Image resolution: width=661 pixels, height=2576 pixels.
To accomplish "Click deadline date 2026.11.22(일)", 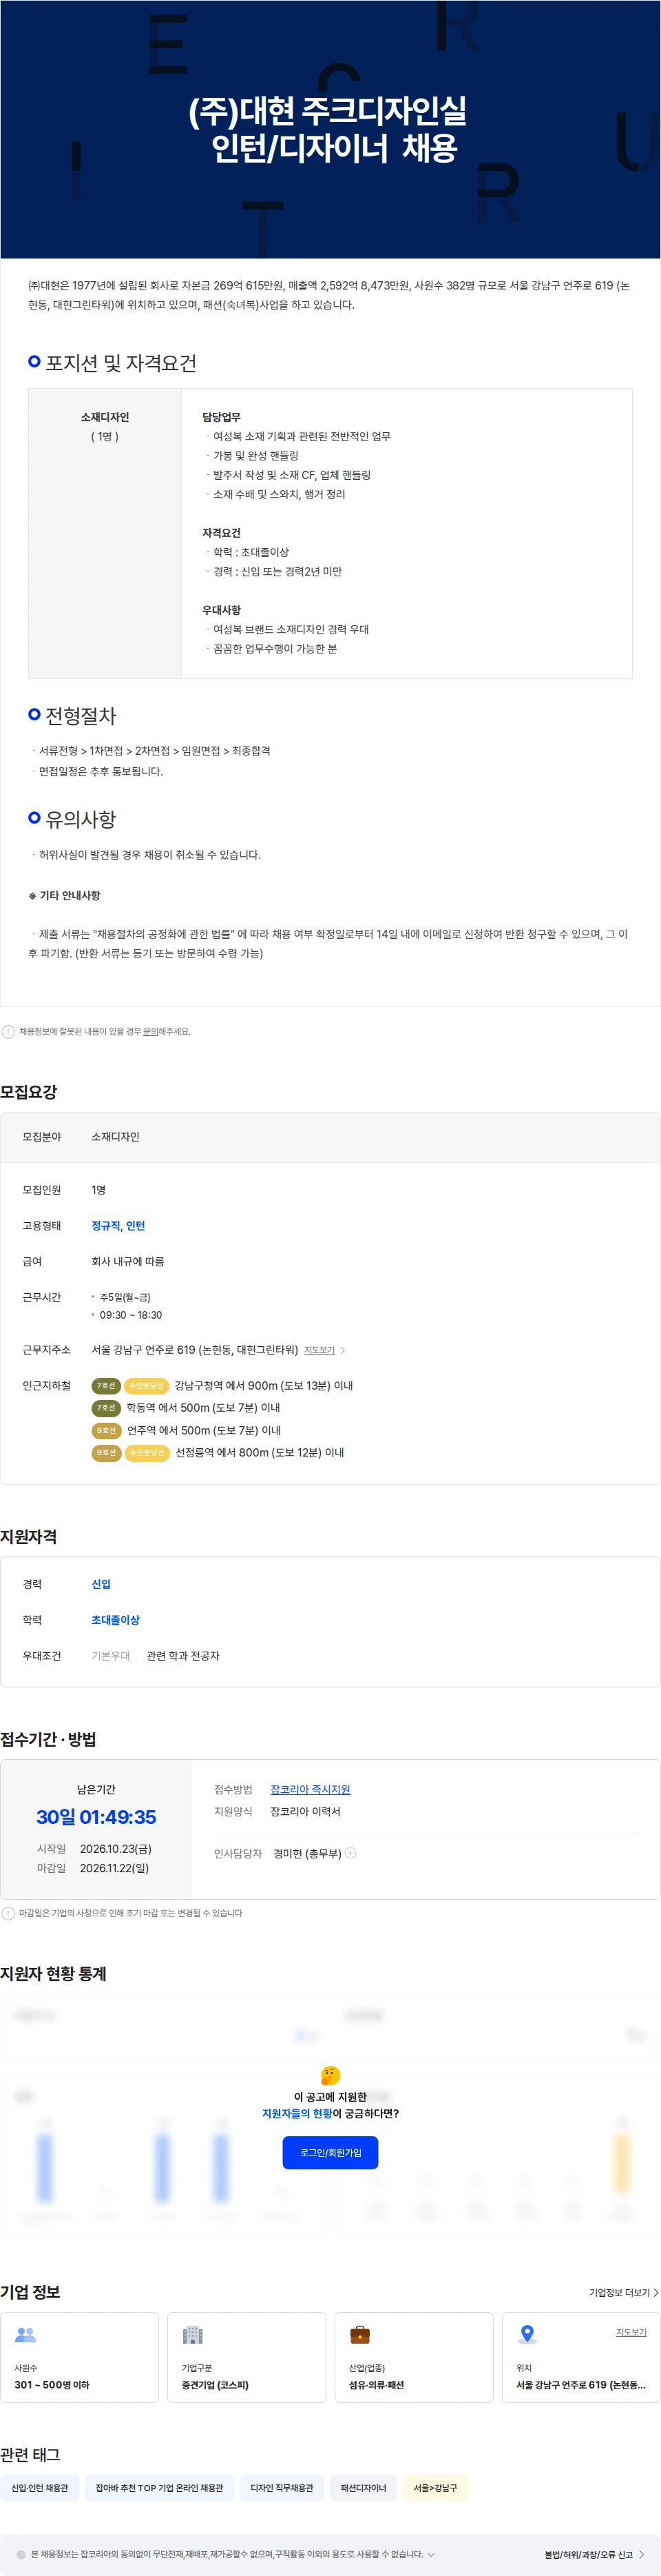I will pos(115,1868).
